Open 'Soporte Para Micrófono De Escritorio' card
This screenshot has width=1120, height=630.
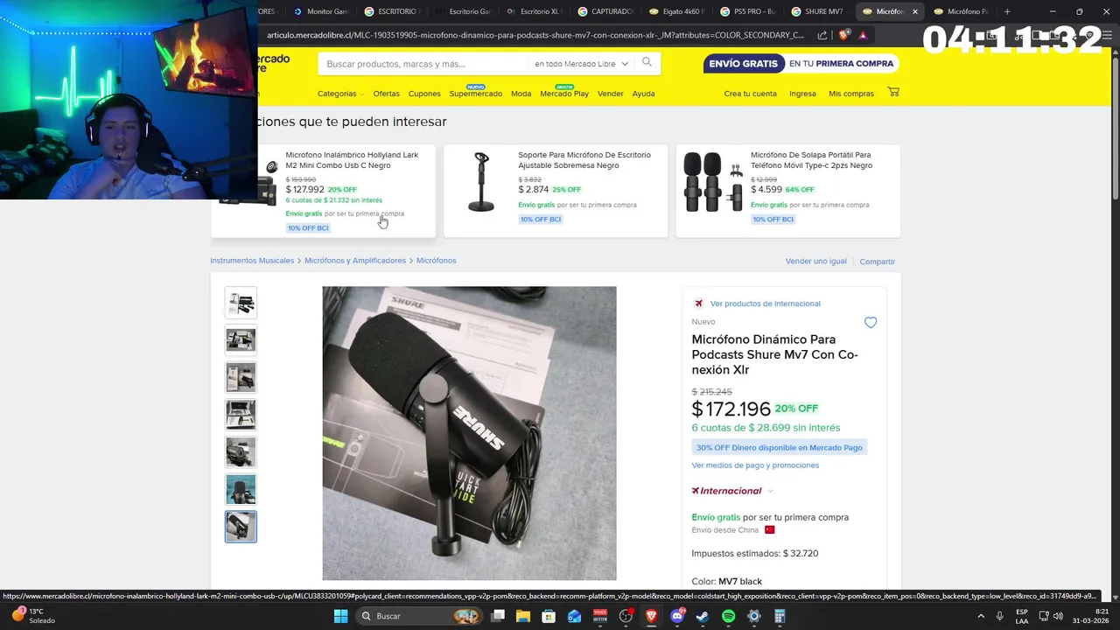556,191
